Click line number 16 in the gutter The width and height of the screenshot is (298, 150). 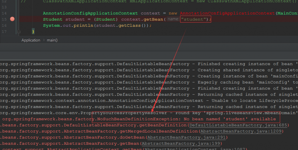coord(4,25)
